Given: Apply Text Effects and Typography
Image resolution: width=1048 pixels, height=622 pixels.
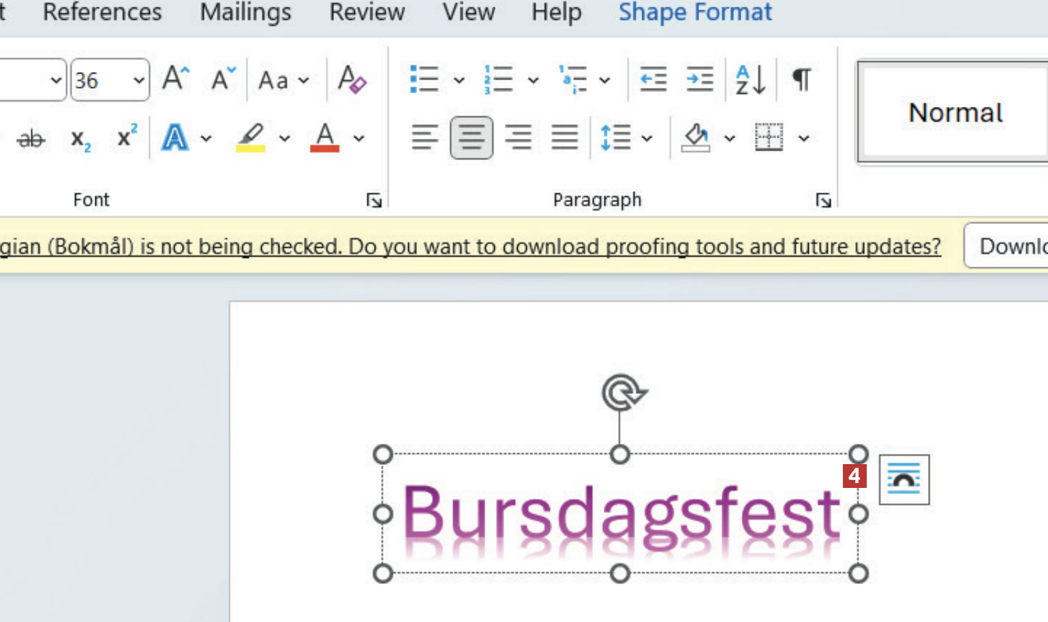Looking at the screenshot, I should (x=175, y=138).
